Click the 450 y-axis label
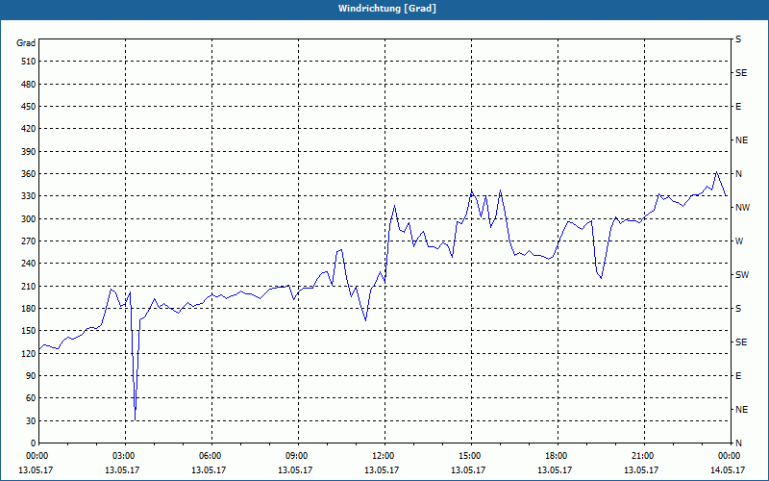769x481 pixels. pos(29,107)
